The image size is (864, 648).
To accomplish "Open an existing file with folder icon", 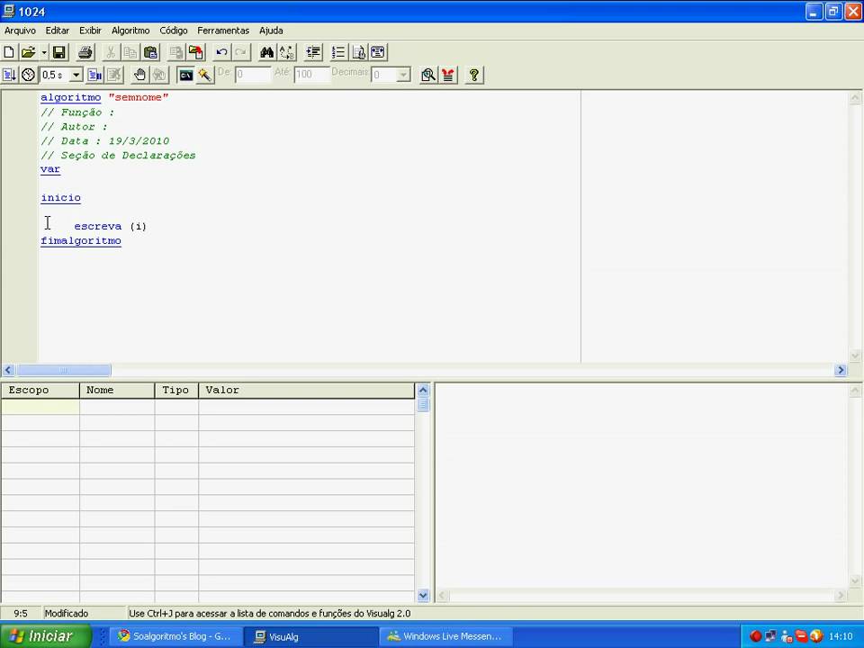I will pyautogui.click(x=28, y=52).
